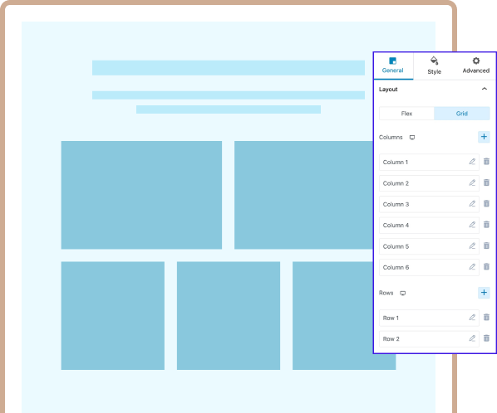
Task: Select the top-left grid block in preview
Action: point(141,195)
